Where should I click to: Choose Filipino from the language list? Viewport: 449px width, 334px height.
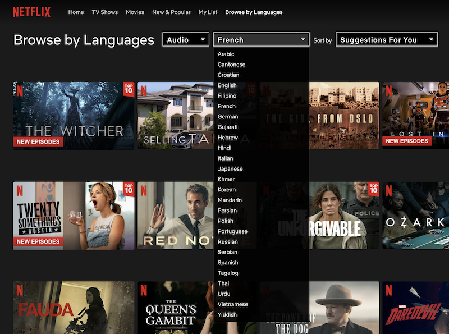click(227, 95)
